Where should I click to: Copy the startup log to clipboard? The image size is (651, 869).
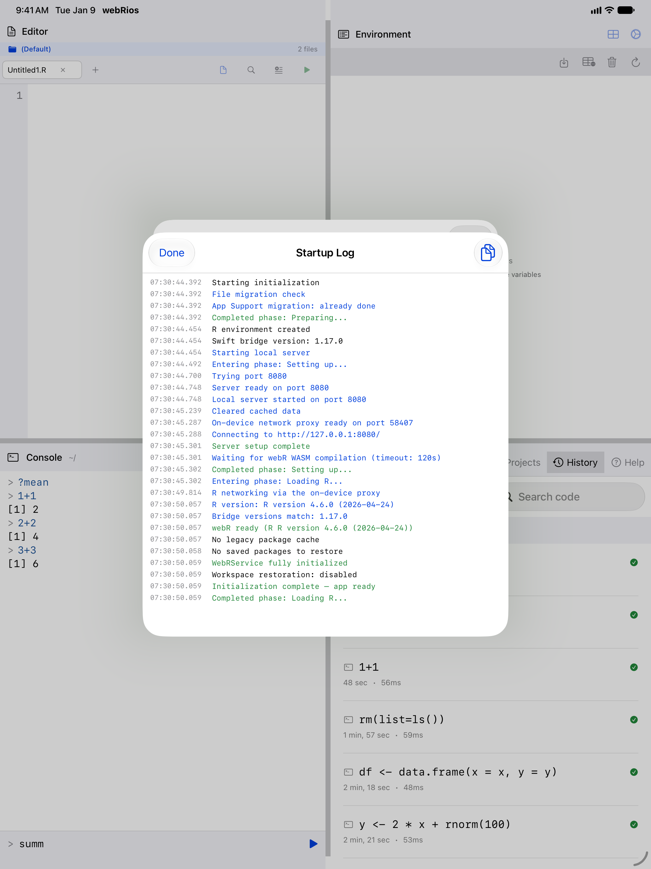pyautogui.click(x=488, y=253)
